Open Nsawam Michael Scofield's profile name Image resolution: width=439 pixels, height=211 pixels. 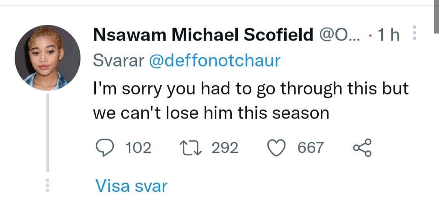[203, 36]
